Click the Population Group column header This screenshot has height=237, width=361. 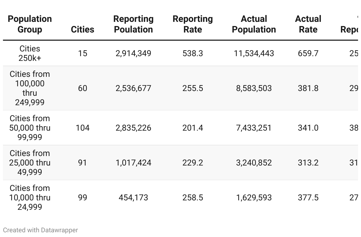coord(30,24)
